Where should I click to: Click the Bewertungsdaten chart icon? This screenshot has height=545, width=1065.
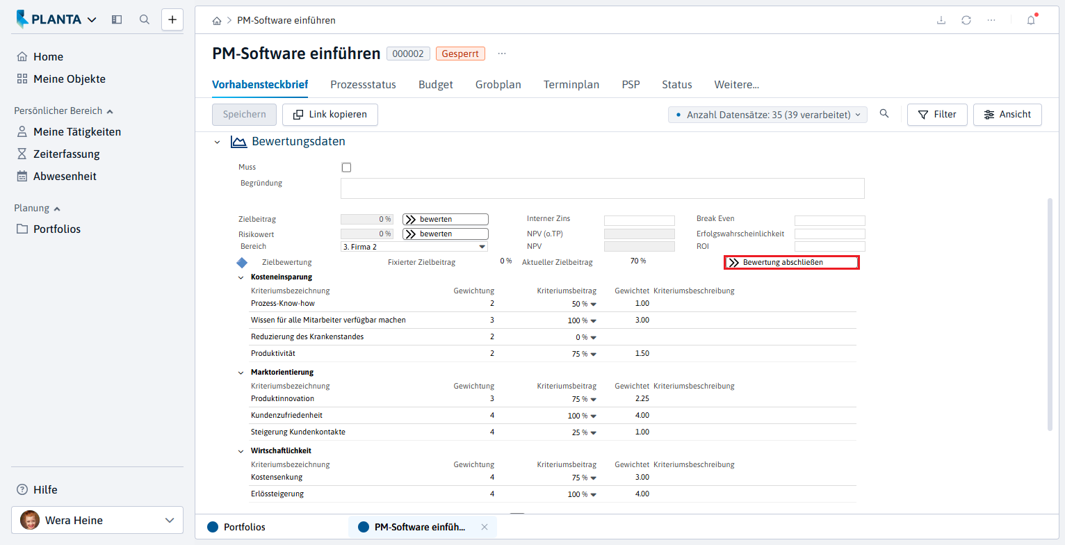(238, 142)
